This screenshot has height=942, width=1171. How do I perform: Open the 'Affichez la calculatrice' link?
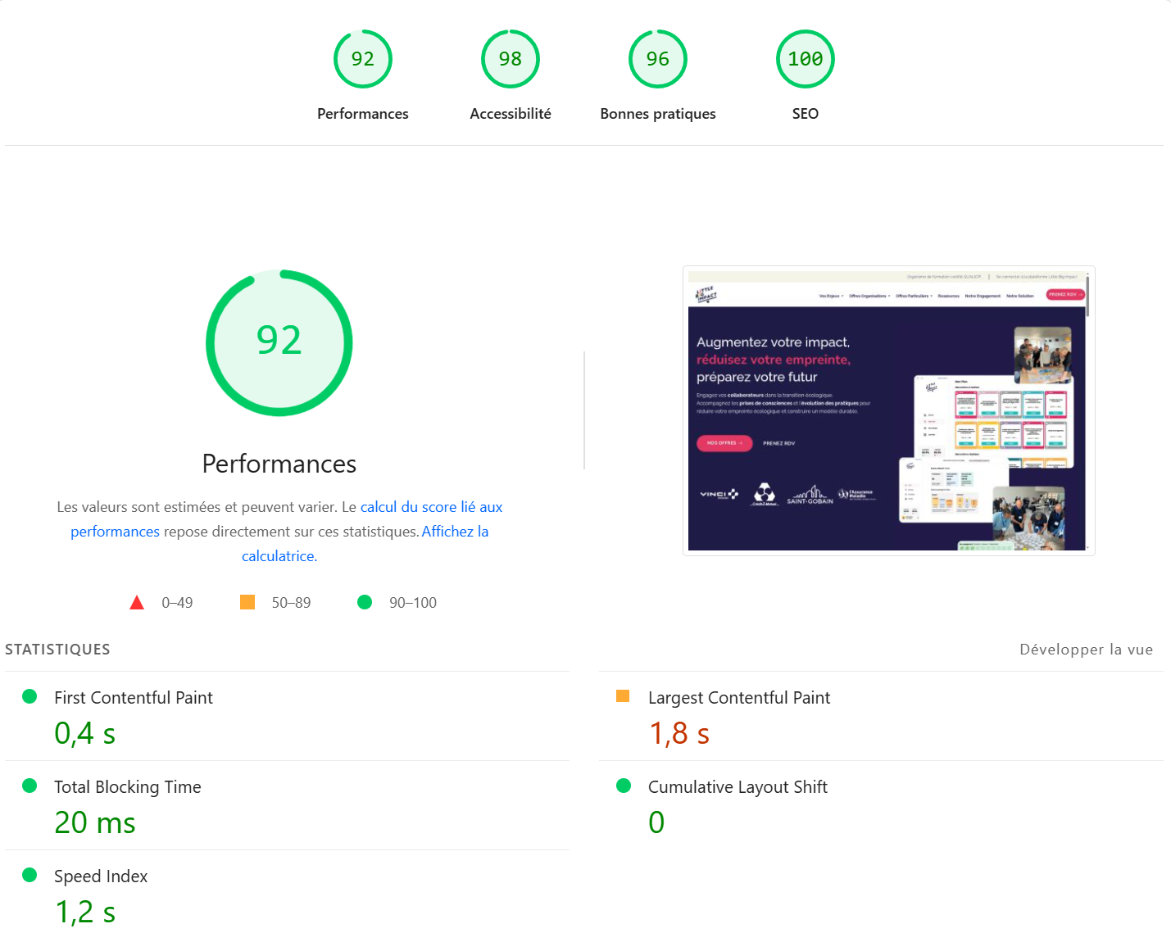coord(455,532)
